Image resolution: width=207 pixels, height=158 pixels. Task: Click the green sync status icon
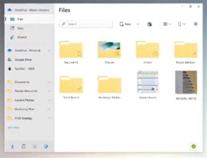click(193, 146)
